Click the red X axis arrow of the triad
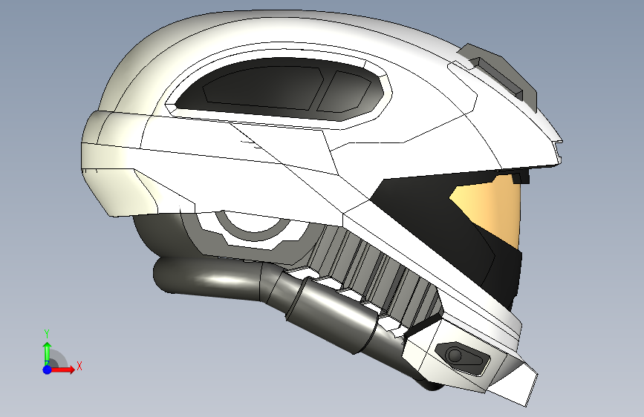The width and height of the screenshot is (644, 417). [62, 370]
